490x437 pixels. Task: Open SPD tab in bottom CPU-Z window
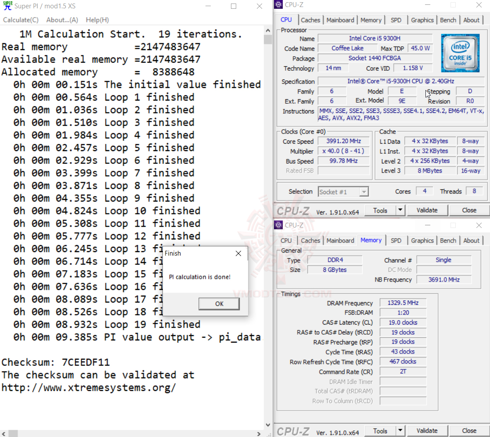pos(396,240)
